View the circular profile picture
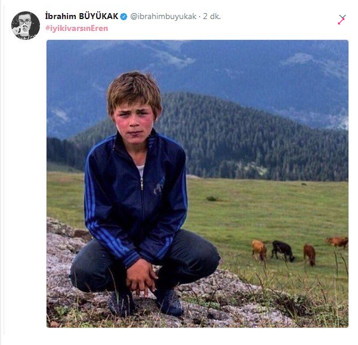Viewport: 358px width, 345px height. [x=26, y=26]
